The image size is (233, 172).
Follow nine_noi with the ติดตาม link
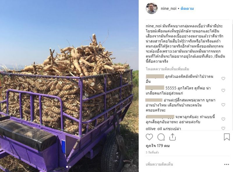point(187,8)
